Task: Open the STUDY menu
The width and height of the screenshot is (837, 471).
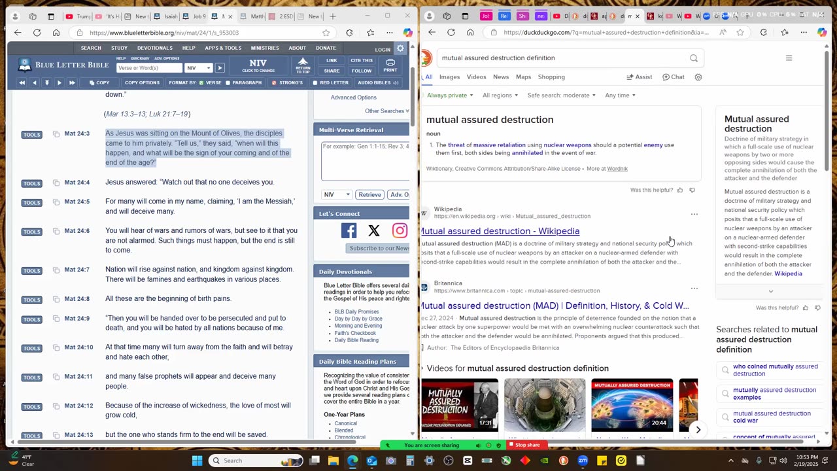Action: pyautogui.click(x=119, y=48)
